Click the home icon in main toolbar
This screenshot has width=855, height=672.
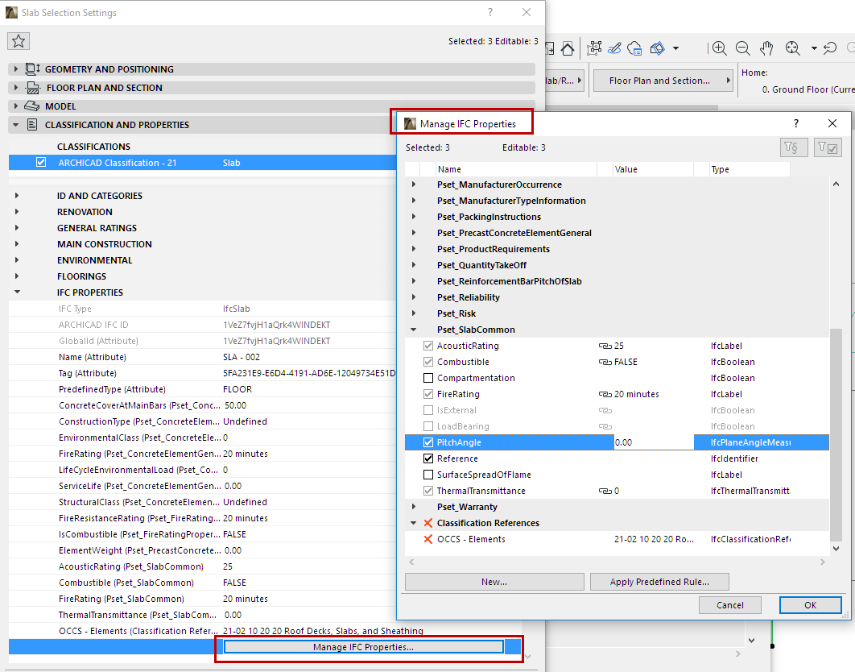point(568,48)
